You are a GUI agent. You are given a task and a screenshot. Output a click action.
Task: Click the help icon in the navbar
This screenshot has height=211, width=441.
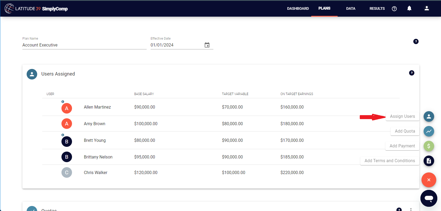[394, 9]
